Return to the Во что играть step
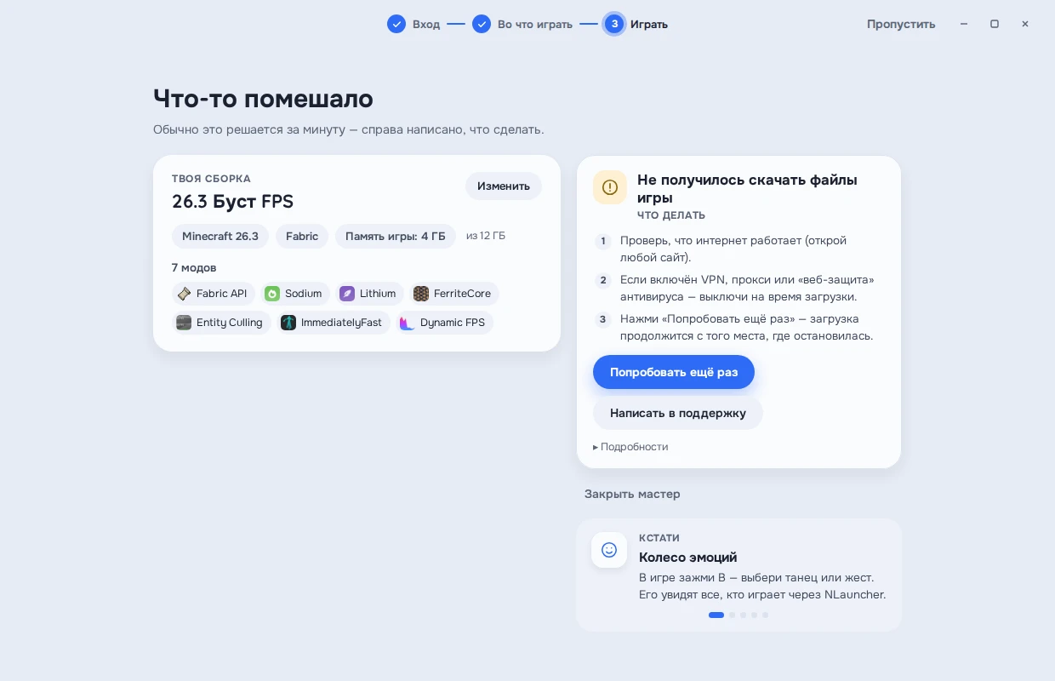1055x681 pixels. point(535,25)
